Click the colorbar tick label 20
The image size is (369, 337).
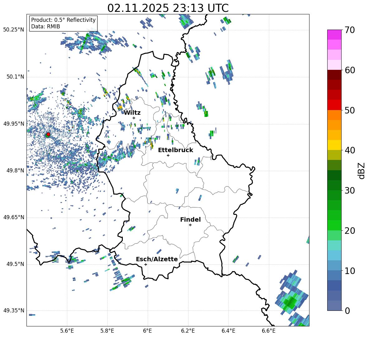point(350,231)
